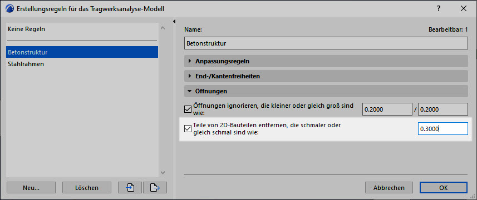Click the Name input field
The width and height of the screenshot is (477, 200).
coord(326,43)
